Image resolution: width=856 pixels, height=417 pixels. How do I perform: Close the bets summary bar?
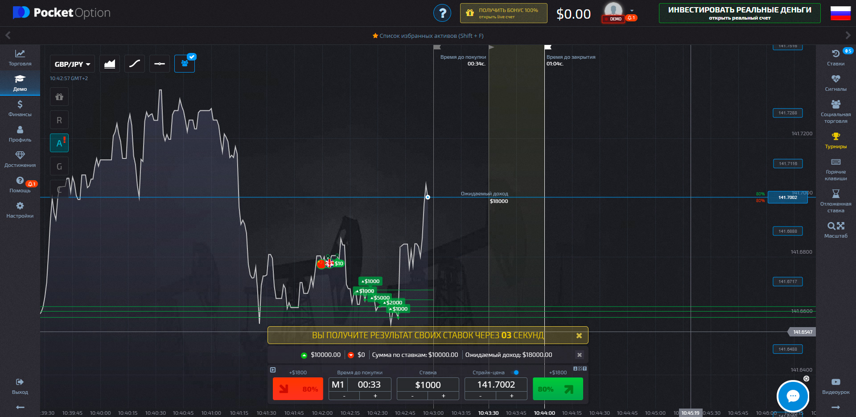pyautogui.click(x=579, y=355)
